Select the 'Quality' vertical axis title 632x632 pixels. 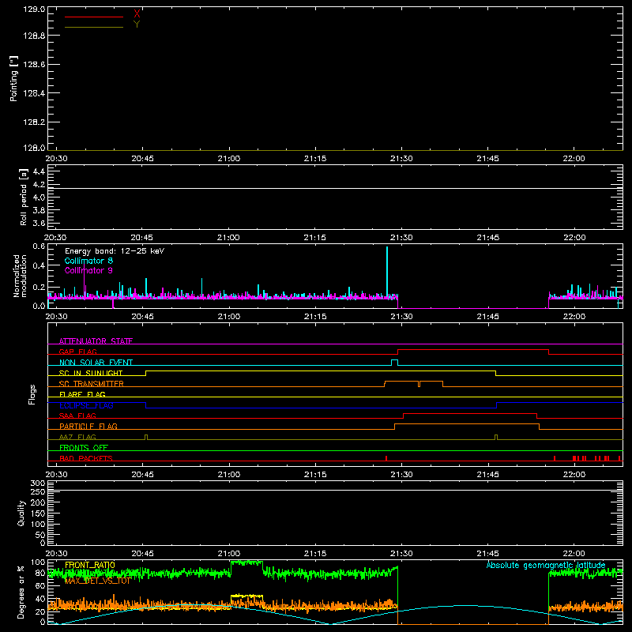coord(21,513)
